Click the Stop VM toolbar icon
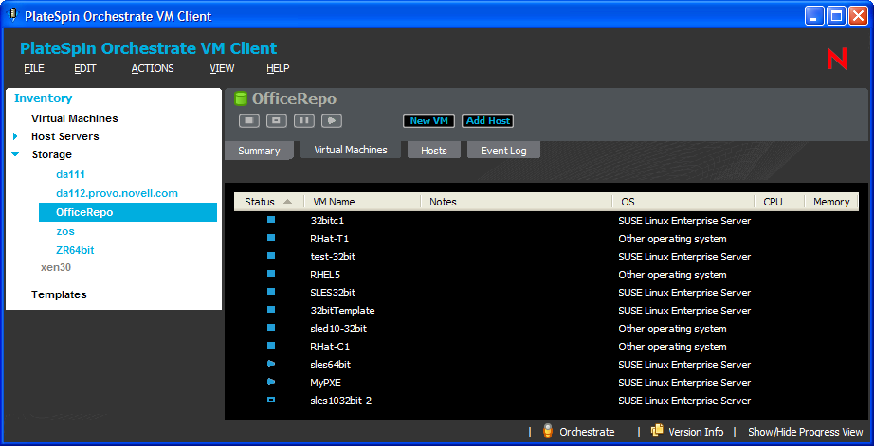Viewport: 874px width, 446px height. point(249,120)
